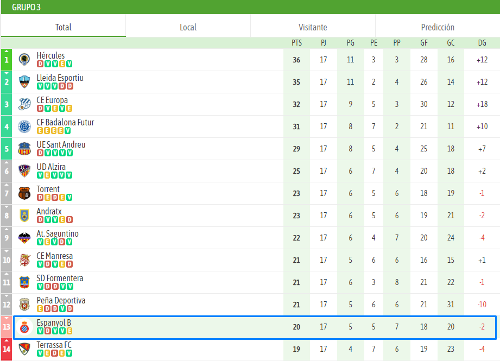This screenshot has height=361, width=500.
Task: Click the DG column header
Action: (x=482, y=43)
